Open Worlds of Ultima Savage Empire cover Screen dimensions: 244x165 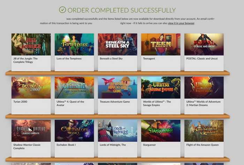(x=161, y=87)
